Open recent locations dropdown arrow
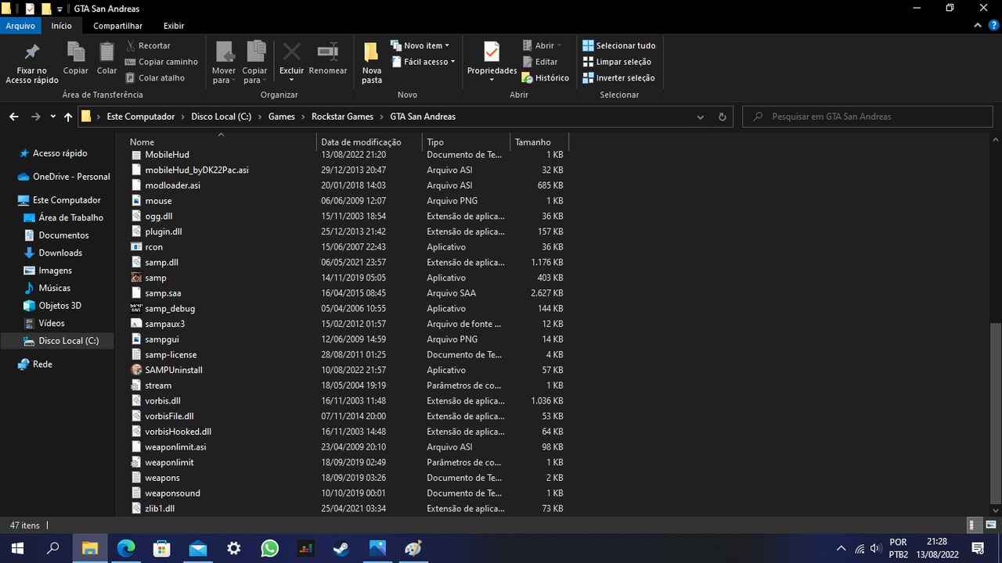The height and width of the screenshot is (563, 1002). pyautogui.click(x=52, y=117)
